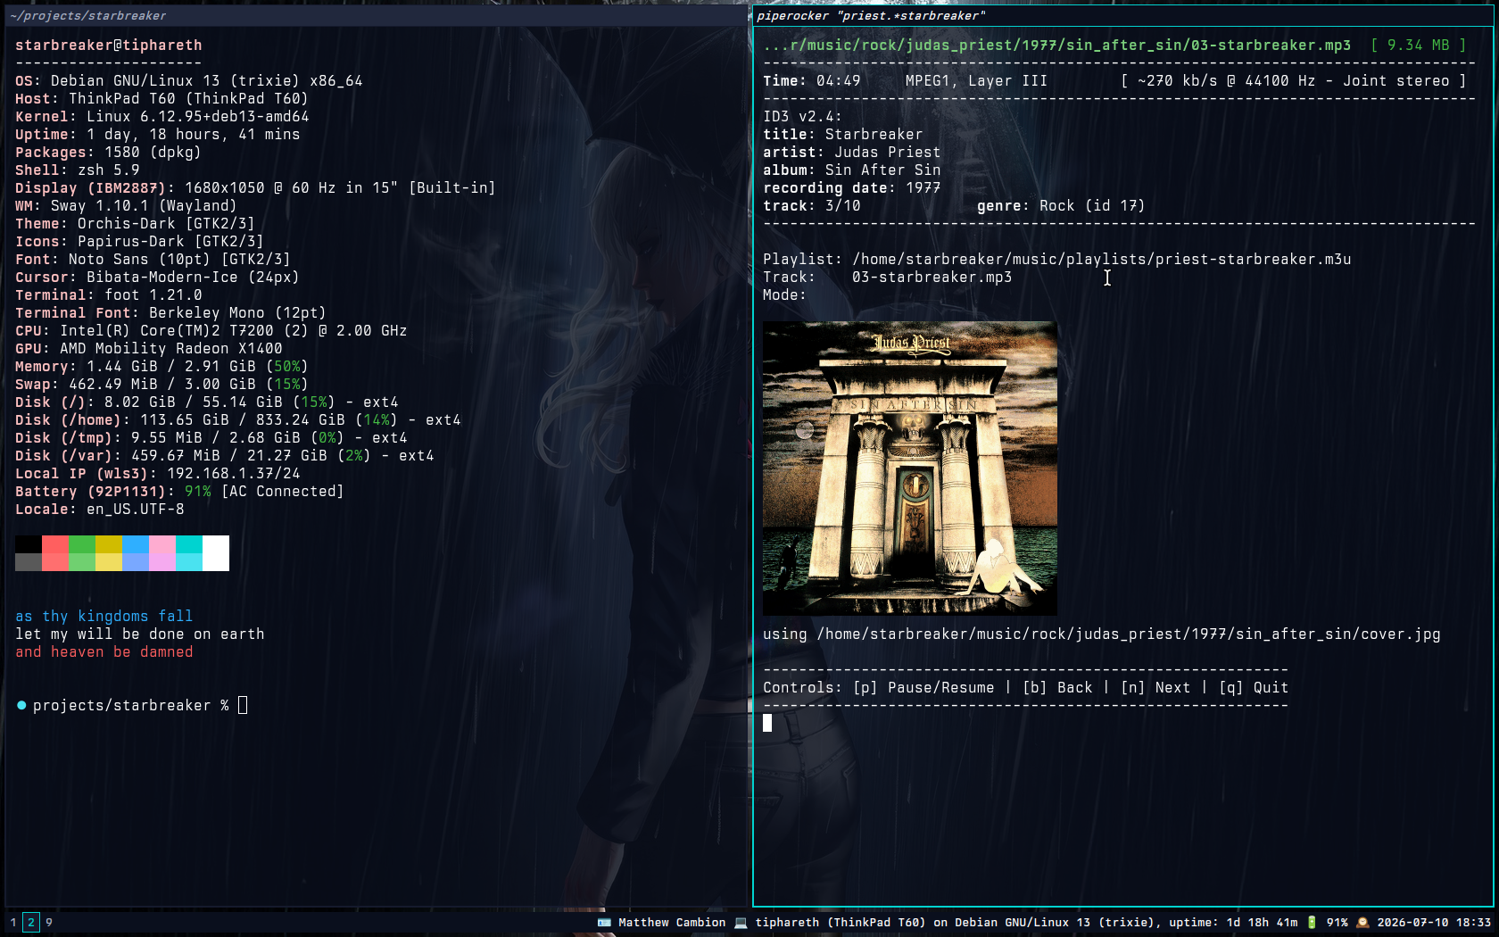Click the Sin After Sin album cover image

point(910,468)
